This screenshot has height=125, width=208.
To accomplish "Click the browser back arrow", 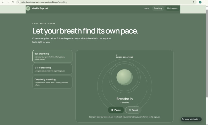I will tap(3, 2).
